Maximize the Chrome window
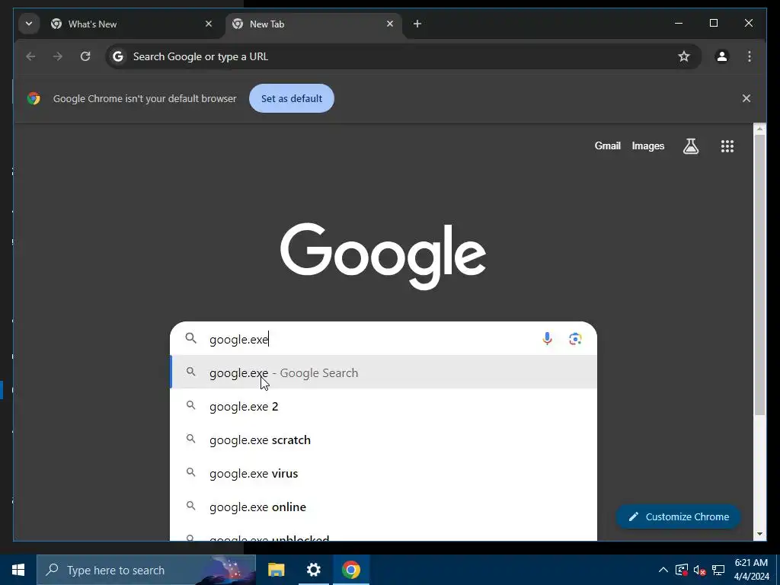Screen dimensions: 780x585 click(713, 24)
